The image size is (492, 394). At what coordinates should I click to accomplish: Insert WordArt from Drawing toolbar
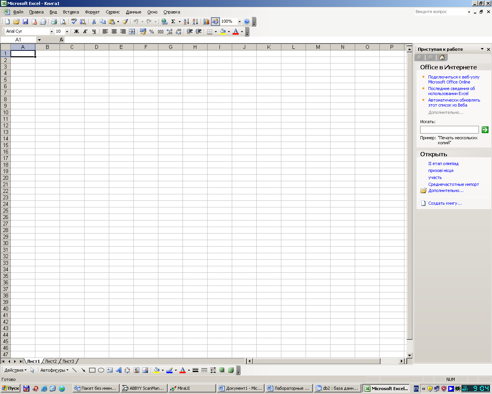coord(118,370)
